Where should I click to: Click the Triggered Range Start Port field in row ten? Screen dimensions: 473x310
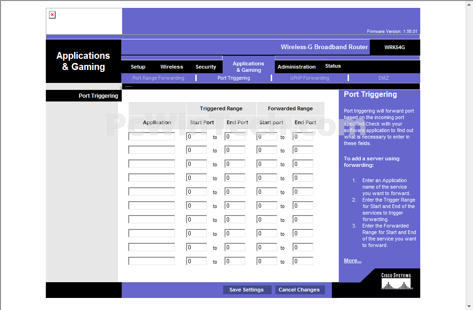(x=196, y=261)
